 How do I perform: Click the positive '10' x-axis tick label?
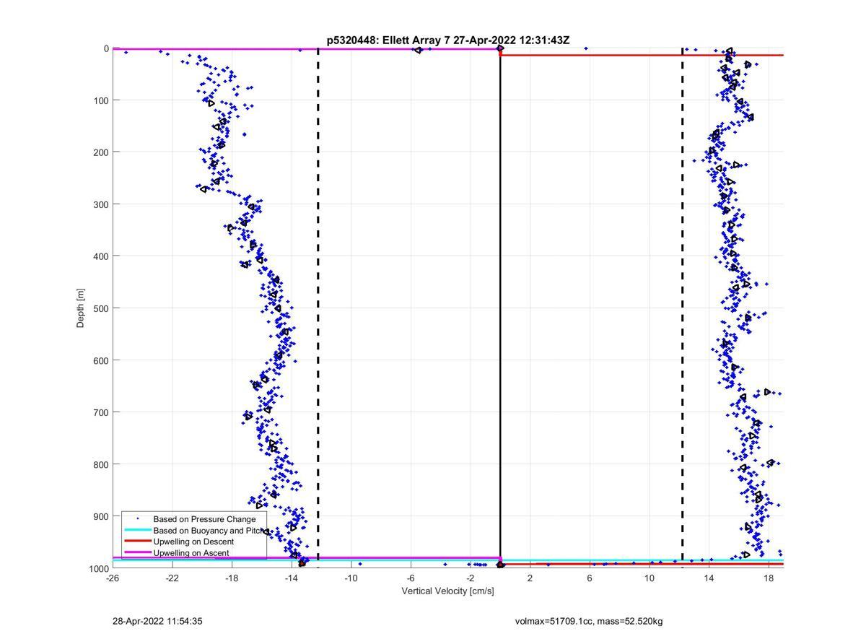[649, 578]
